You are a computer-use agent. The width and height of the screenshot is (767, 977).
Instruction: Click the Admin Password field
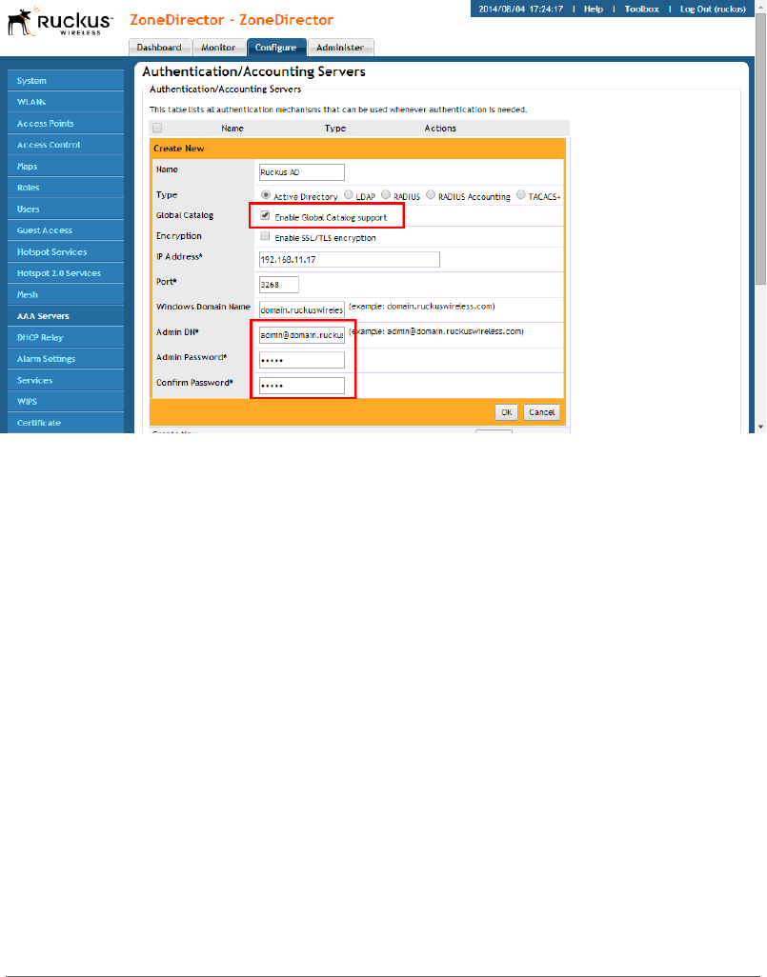click(x=302, y=360)
